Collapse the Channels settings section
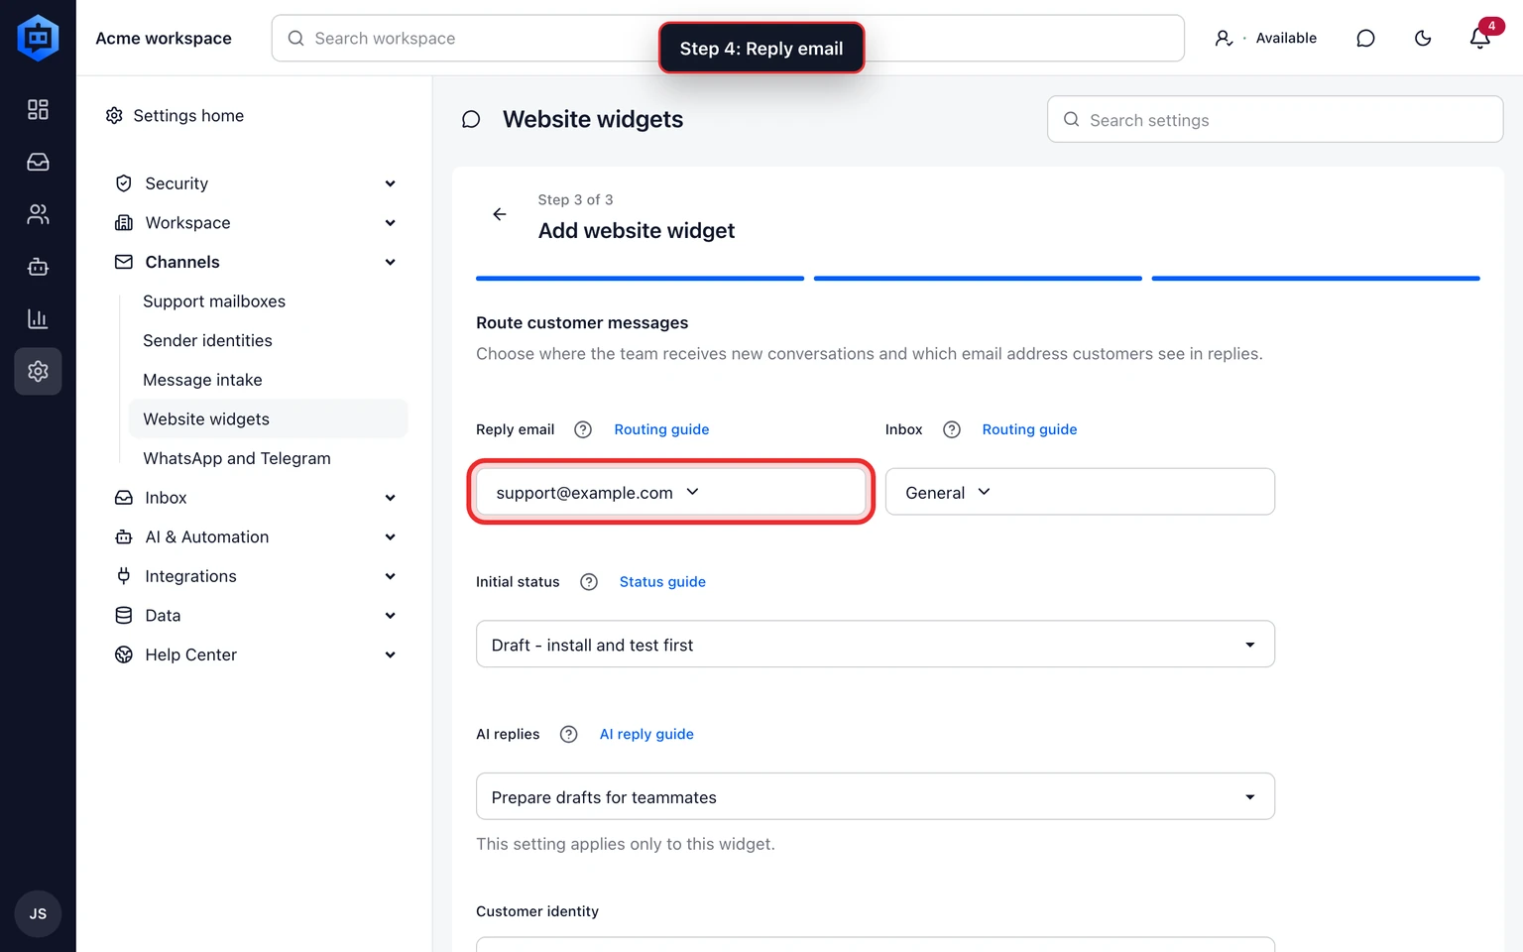The image size is (1523, 952). 256,262
